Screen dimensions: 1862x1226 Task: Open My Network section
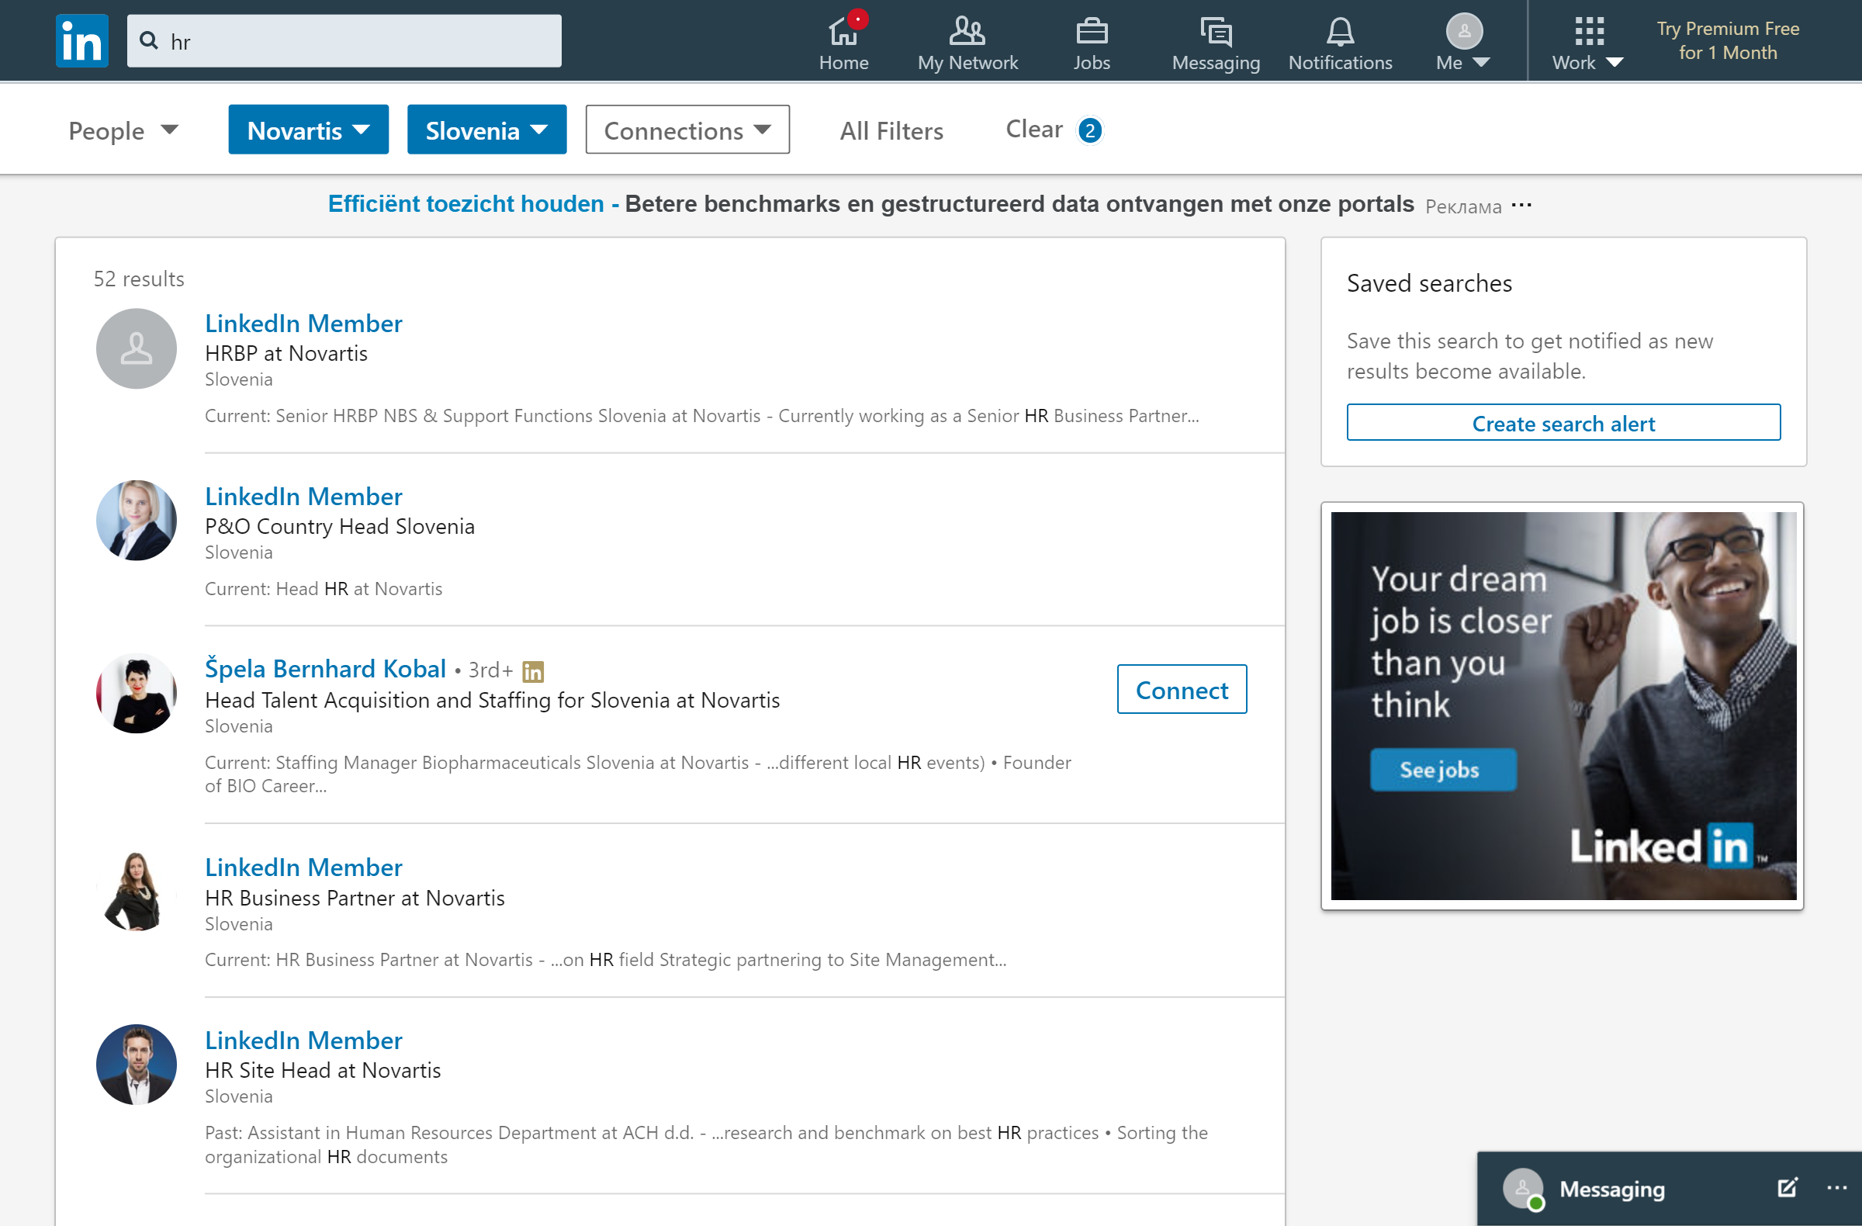click(967, 40)
